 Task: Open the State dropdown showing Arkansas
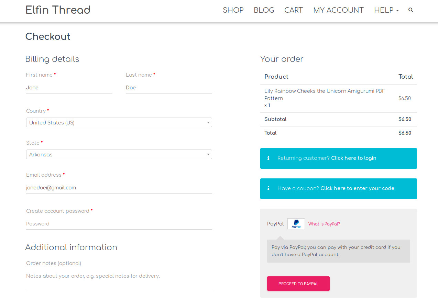pyautogui.click(x=119, y=154)
